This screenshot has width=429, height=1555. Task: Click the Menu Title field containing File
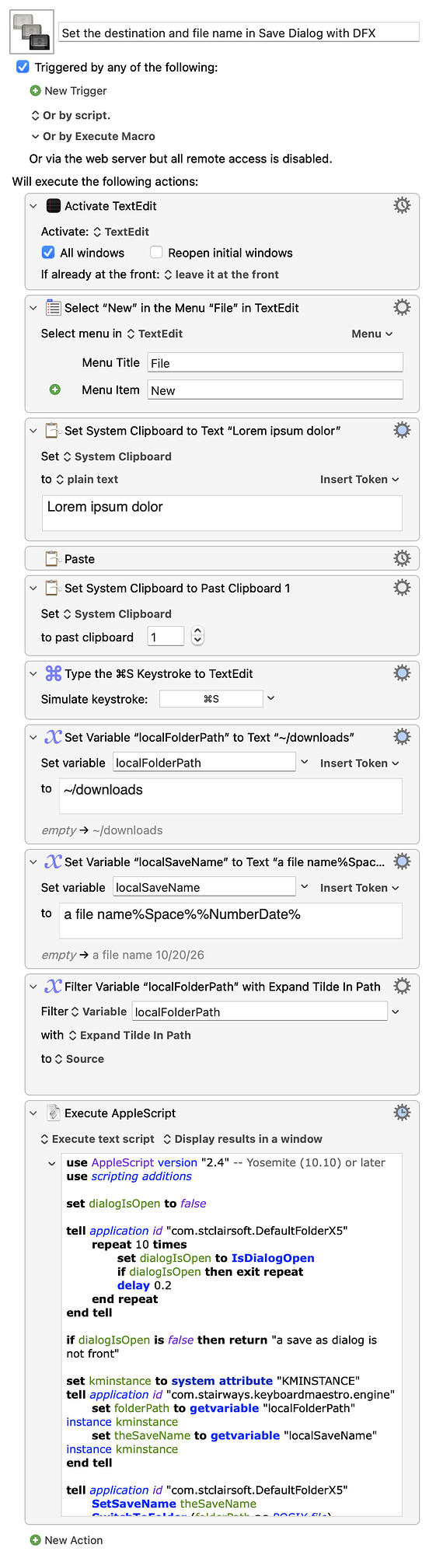click(x=275, y=362)
